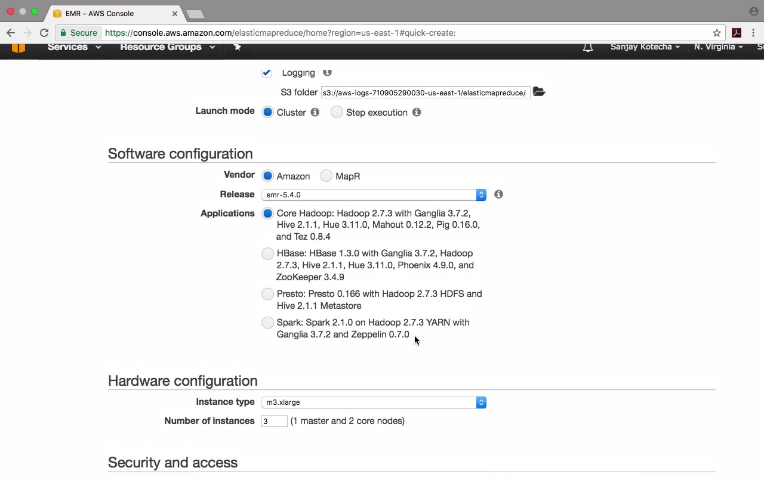Viewport: 764px width, 477px height.
Task: Close the EMR – AWS Console tab
Action: (175, 13)
